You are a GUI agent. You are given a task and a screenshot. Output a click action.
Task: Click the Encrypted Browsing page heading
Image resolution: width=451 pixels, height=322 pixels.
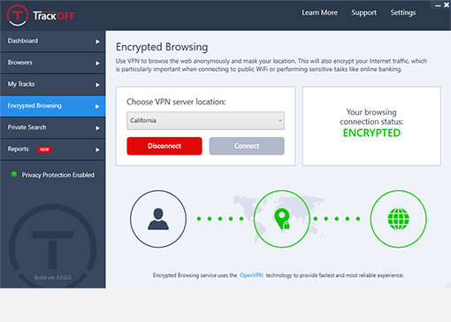coord(162,47)
